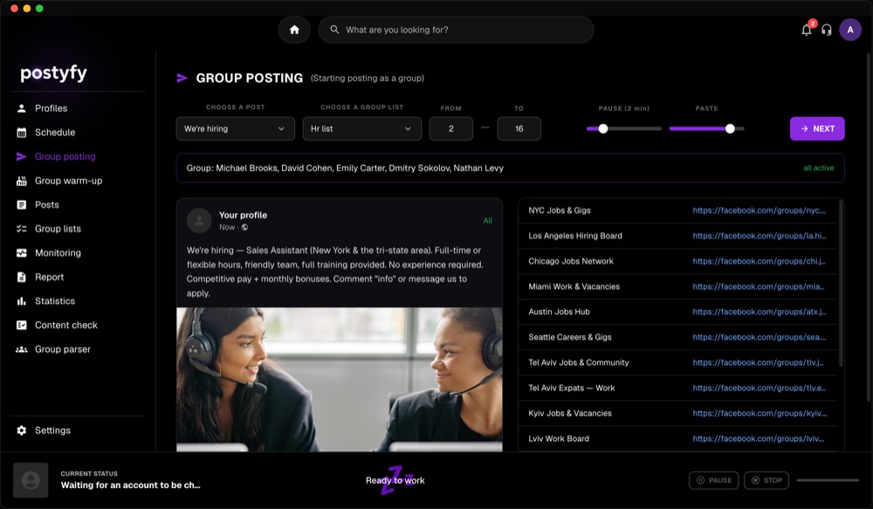Click the search magnifier icon
Viewport: 873px width, 509px height.
334,30
